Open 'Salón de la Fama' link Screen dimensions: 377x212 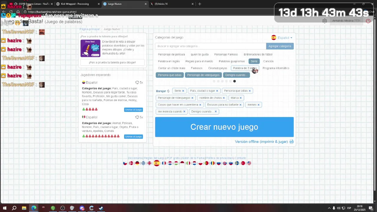click(x=193, y=158)
